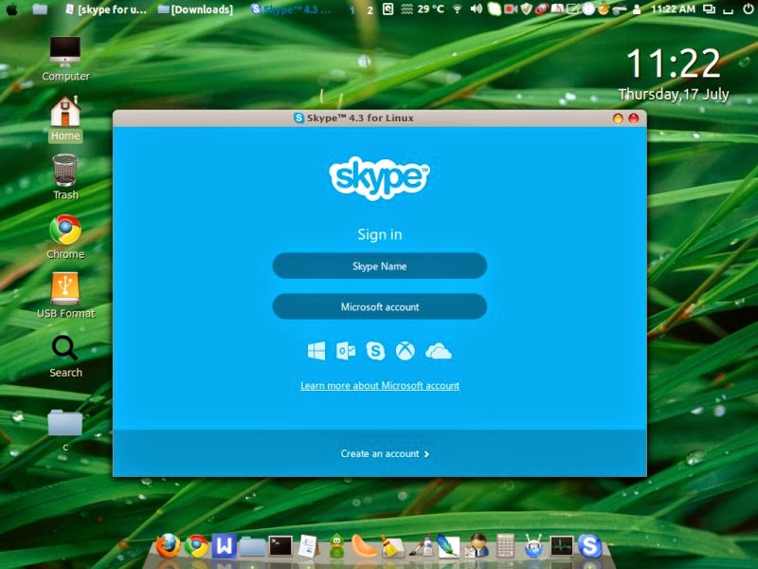Open the folder named c on desktop
Image resolution: width=758 pixels, height=569 pixels.
pos(65,430)
